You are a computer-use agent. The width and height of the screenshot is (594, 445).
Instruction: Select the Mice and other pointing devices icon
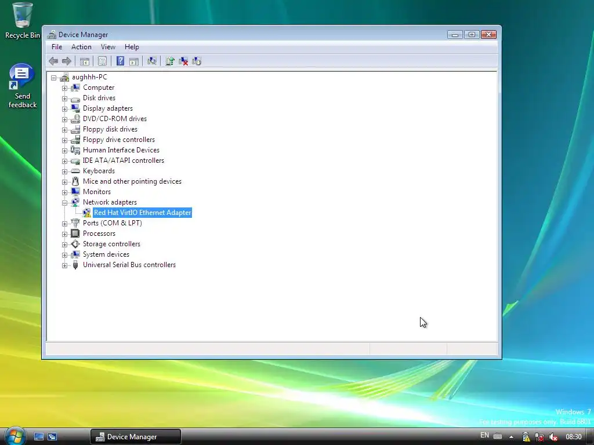pos(75,181)
